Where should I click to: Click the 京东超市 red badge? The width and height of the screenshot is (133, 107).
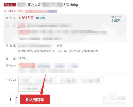[x=10, y=5]
